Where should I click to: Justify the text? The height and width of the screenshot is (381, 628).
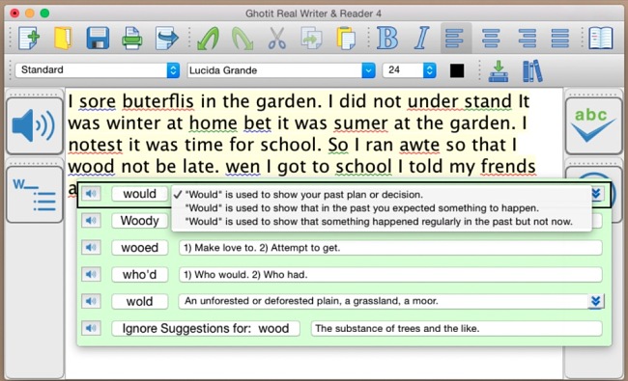point(560,39)
